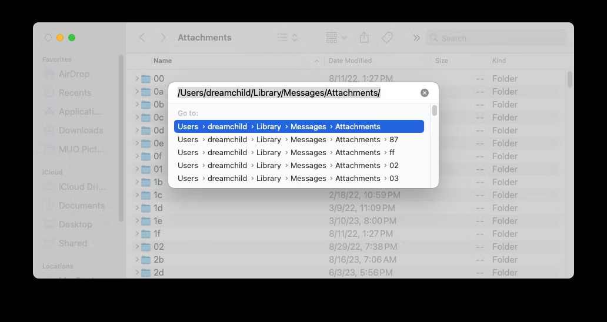607x322 pixels.
Task: Select the 00 folder icon
Action: coord(146,79)
